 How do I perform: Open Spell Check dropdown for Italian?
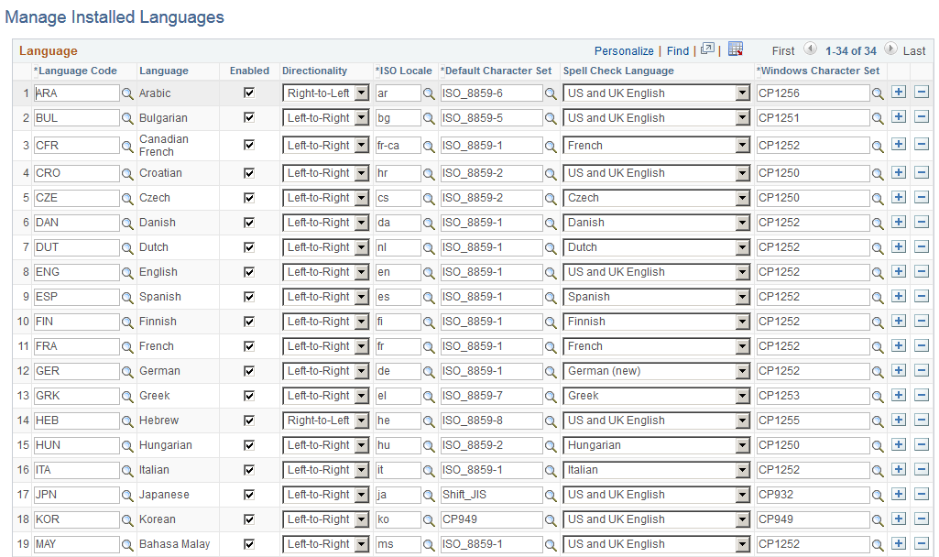tap(656, 470)
